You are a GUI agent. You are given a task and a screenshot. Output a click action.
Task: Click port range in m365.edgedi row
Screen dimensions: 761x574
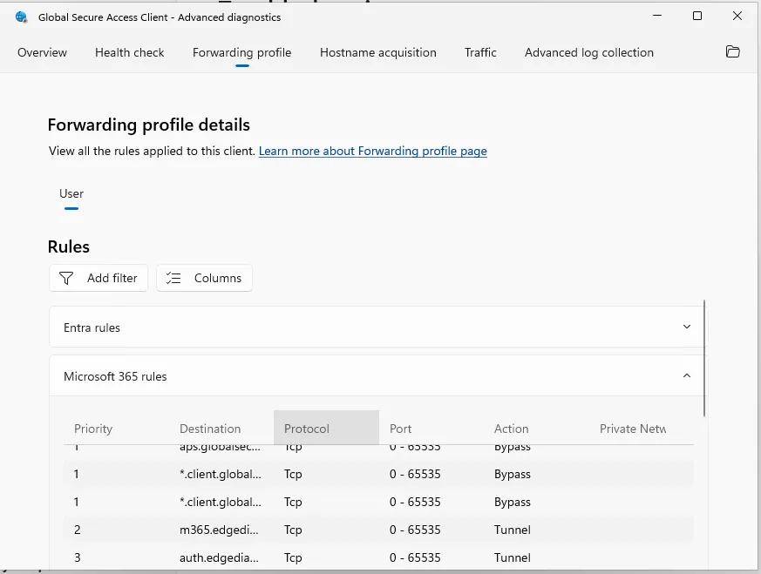tap(415, 530)
